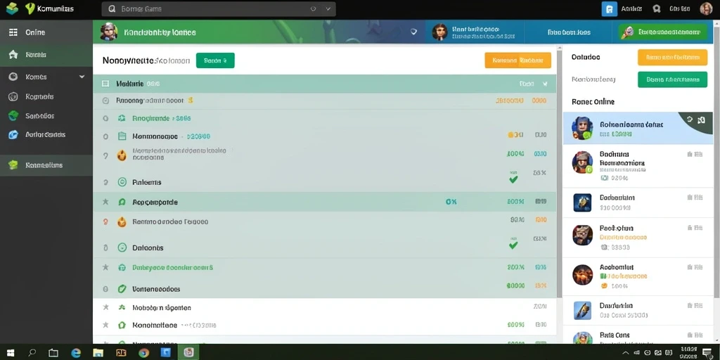Viewport: 720px width, 360px height.
Task: Open the Online section in the sidebar
Action: pyautogui.click(x=46, y=32)
